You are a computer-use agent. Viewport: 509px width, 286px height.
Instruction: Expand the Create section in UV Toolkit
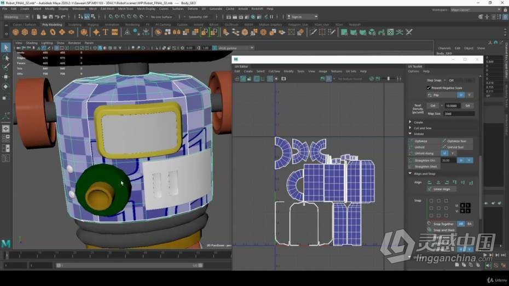(x=410, y=122)
